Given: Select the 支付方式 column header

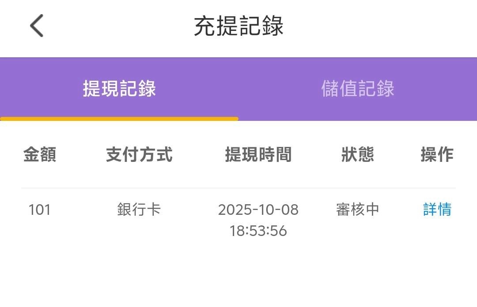Looking at the screenshot, I should tap(139, 155).
